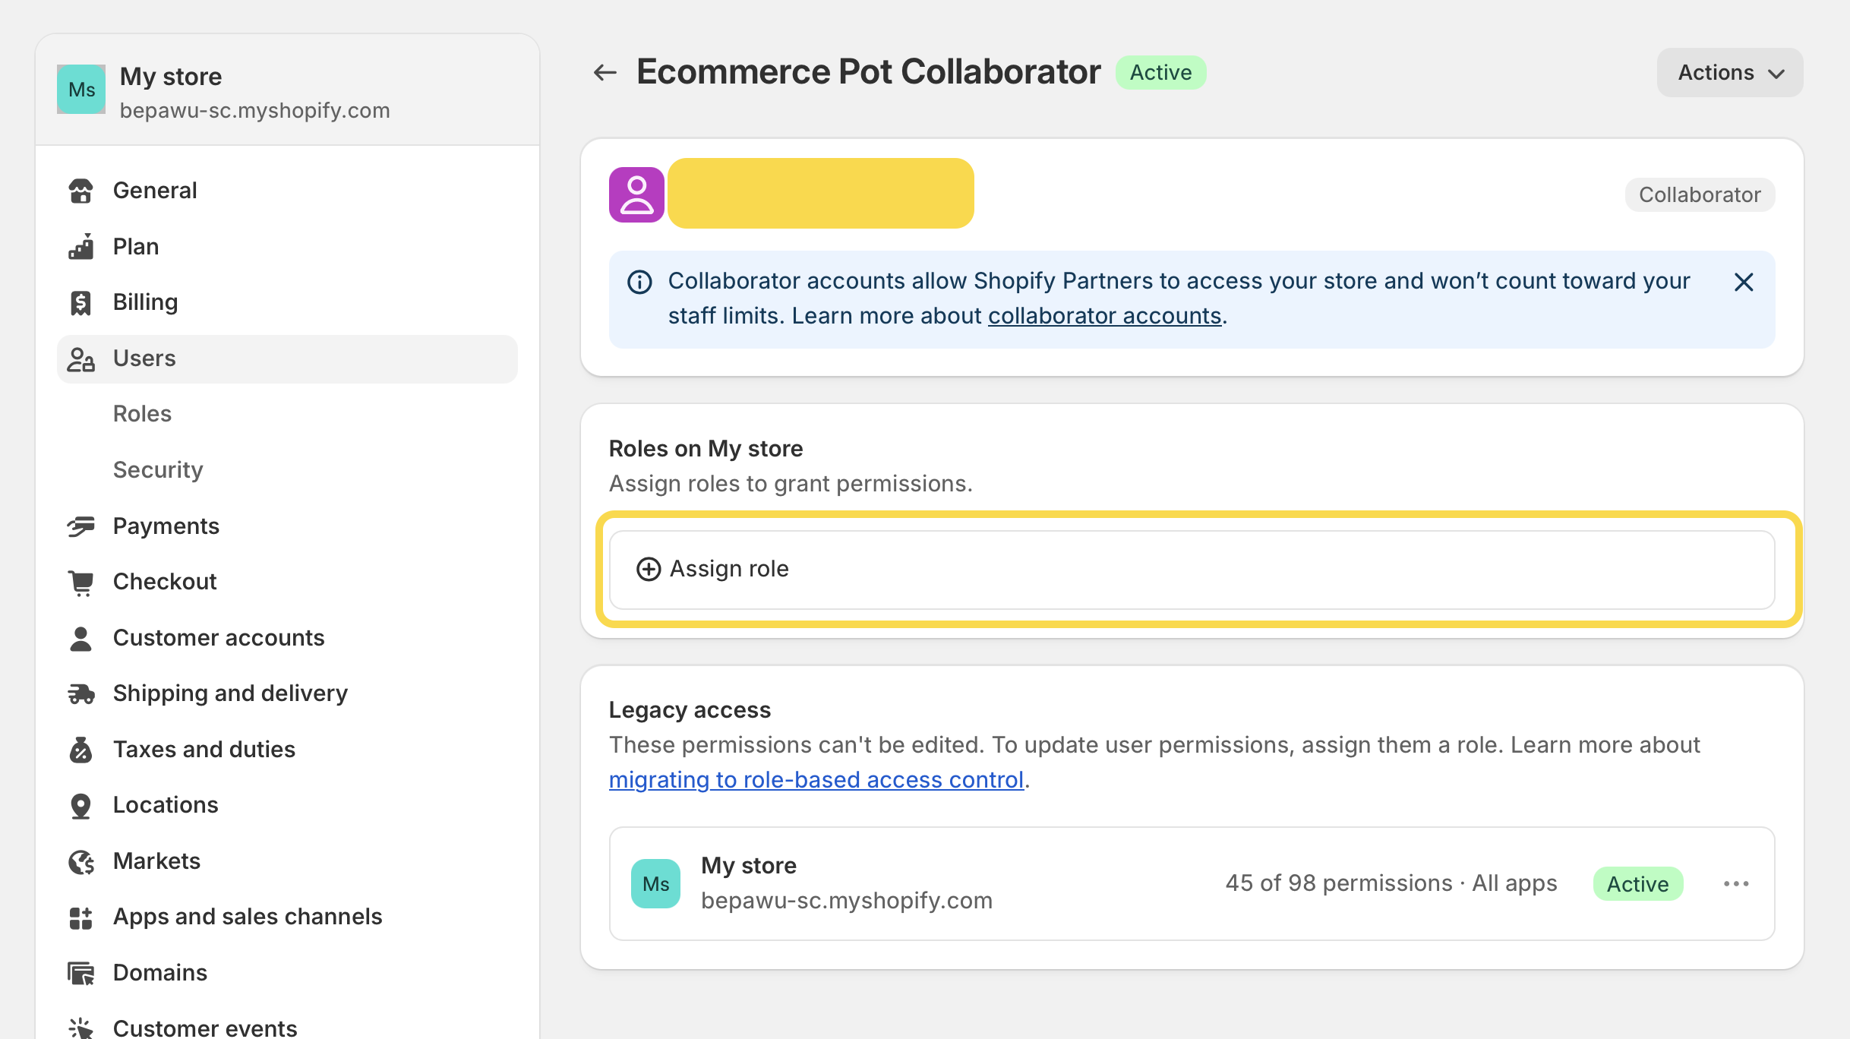Go back using the left arrow

click(x=605, y=73)
